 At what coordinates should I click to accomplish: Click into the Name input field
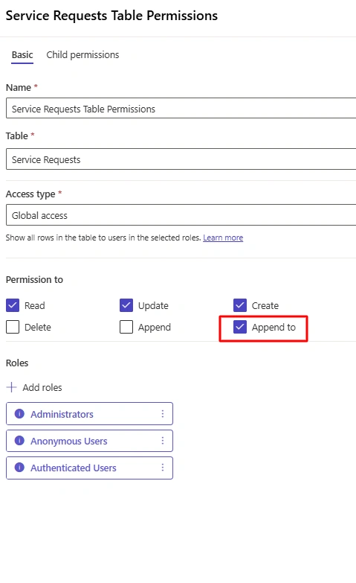click(x=181, y=108)
